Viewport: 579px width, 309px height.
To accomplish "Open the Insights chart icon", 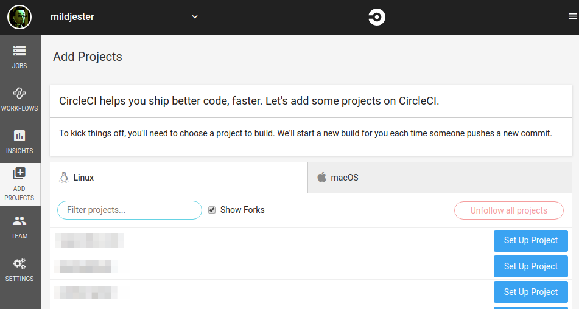I will [19, 136].
